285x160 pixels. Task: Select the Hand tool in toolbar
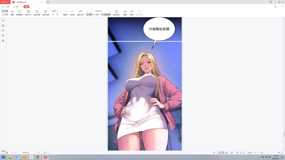(5, 11)
